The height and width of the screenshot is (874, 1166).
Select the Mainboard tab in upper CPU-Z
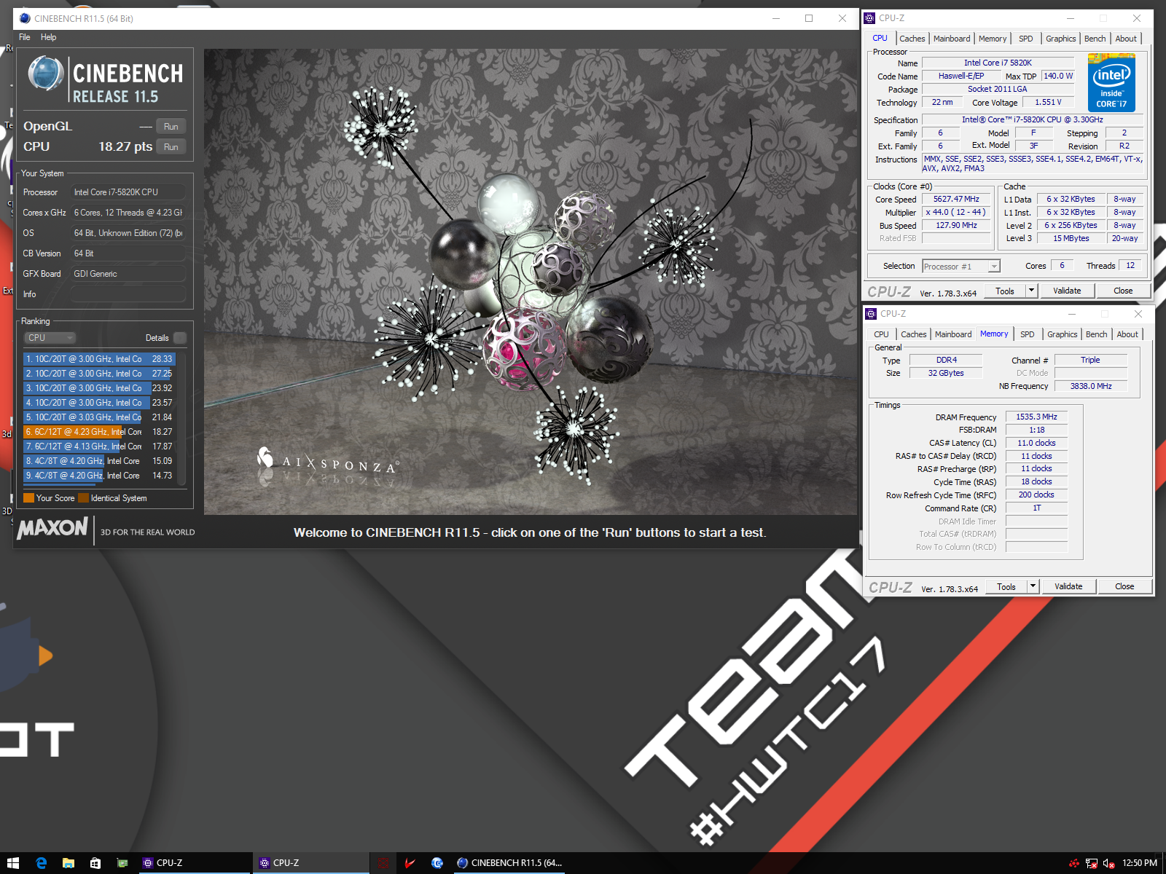pyautogui.click(x=952, y=39)
